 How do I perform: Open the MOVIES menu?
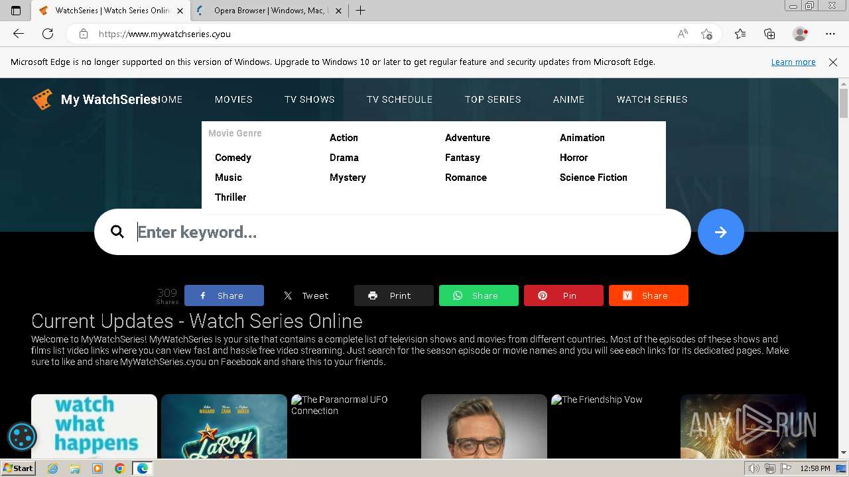pos(233,99)
